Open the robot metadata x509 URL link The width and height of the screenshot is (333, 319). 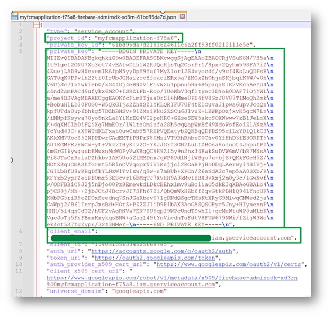pos(172,278)
